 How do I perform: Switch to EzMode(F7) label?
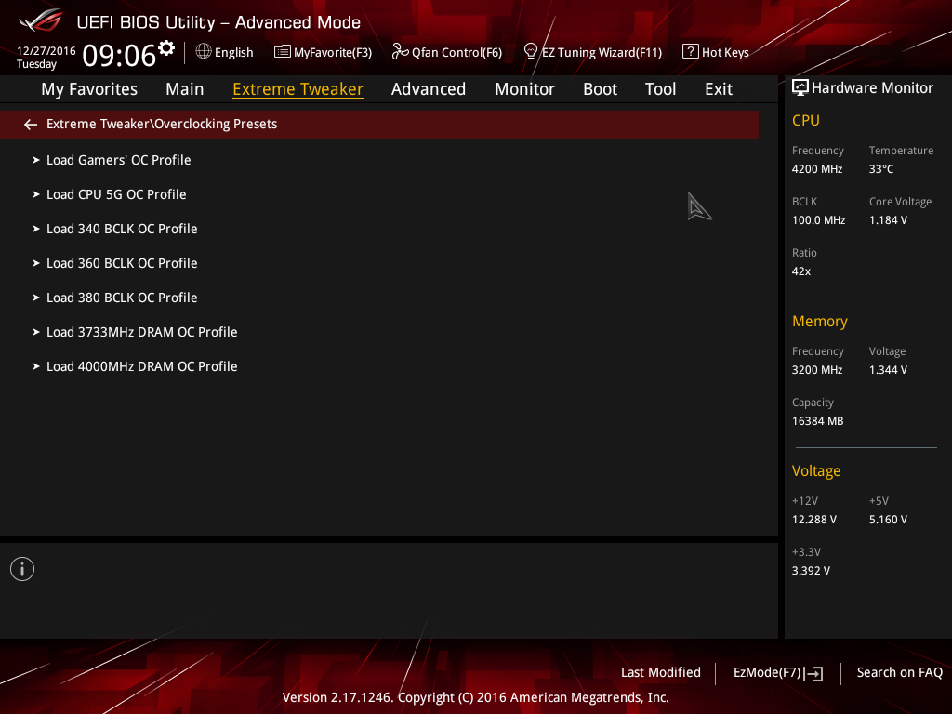[767, 672]
